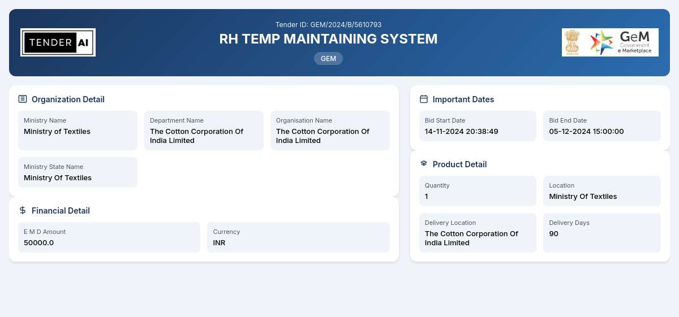679x317 pixels.
Task: Click the Financial Detail heading
Action: (61, 211)
